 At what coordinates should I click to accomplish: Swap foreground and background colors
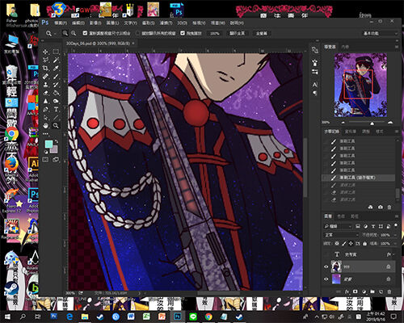click(57, 142)
